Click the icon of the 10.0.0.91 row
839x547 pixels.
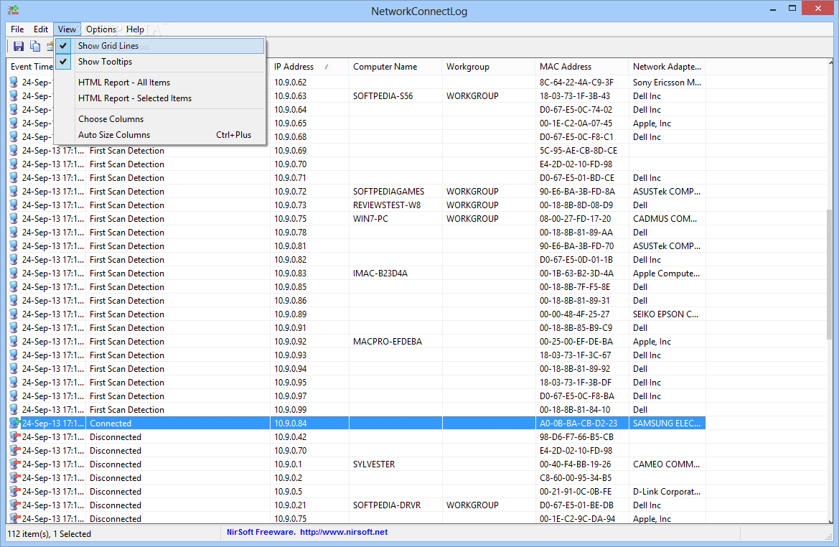tap(14, 328)
